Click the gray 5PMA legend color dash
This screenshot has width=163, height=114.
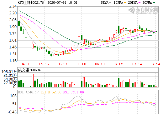(110, 2)
